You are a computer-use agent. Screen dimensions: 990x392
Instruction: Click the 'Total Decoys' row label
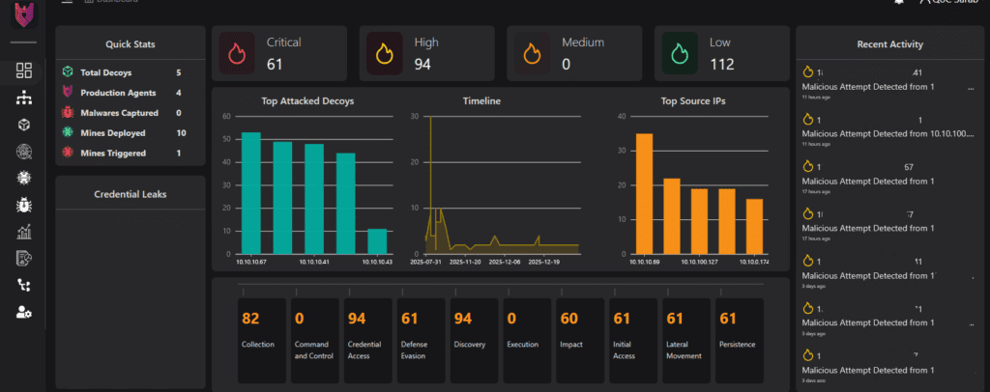coord(106,72)
